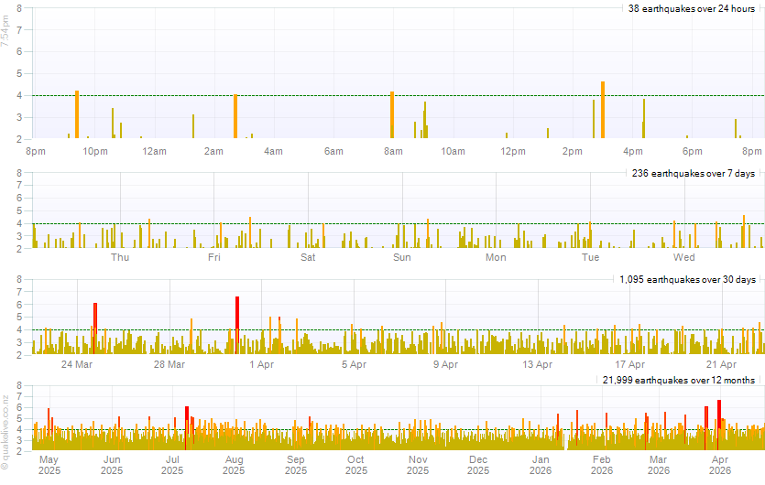
Task: Click the tall red bar before 1 Apr
Action: pyautogui.click(x=237, y=324)
